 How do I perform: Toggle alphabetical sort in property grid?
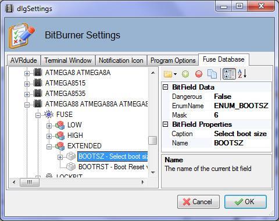[242, 74]
